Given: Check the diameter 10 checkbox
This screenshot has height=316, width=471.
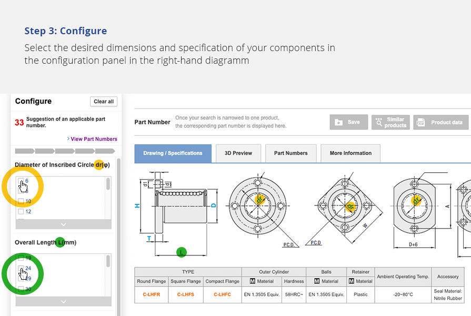Looking at the screenshot, I should (x=21, y=201).
